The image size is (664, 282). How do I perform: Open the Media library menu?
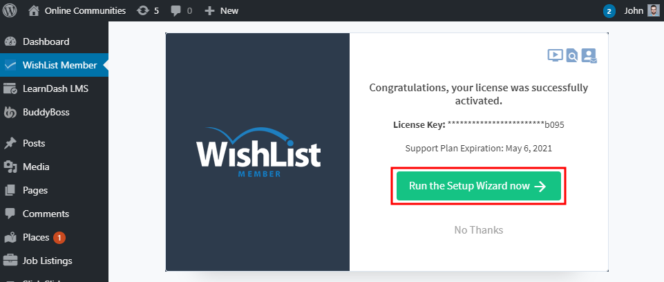[x=36, y=167]
